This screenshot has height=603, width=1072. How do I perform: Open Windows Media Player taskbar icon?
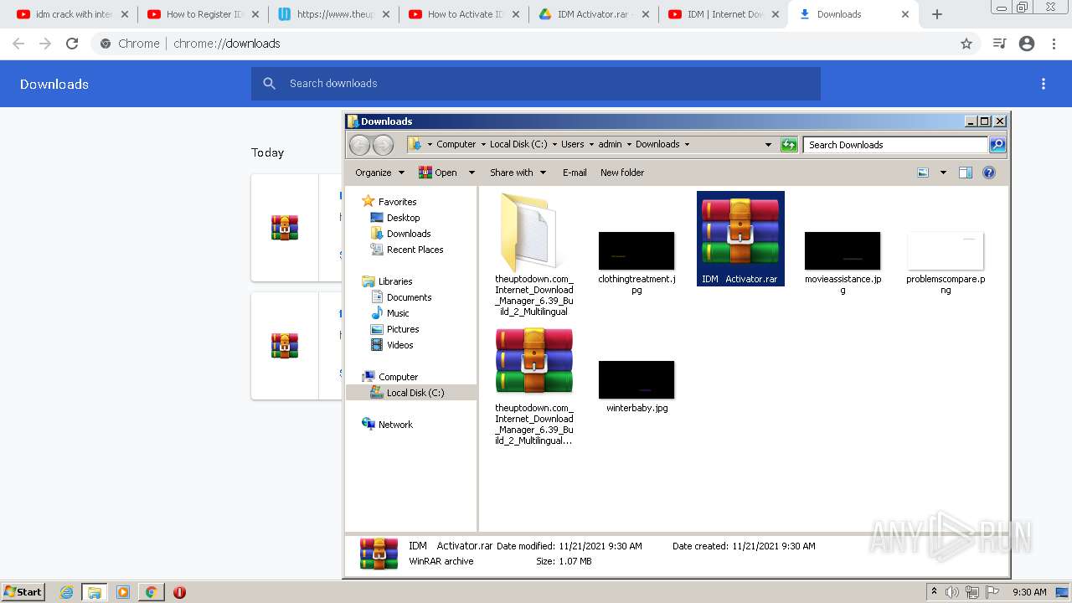[123, 592]
